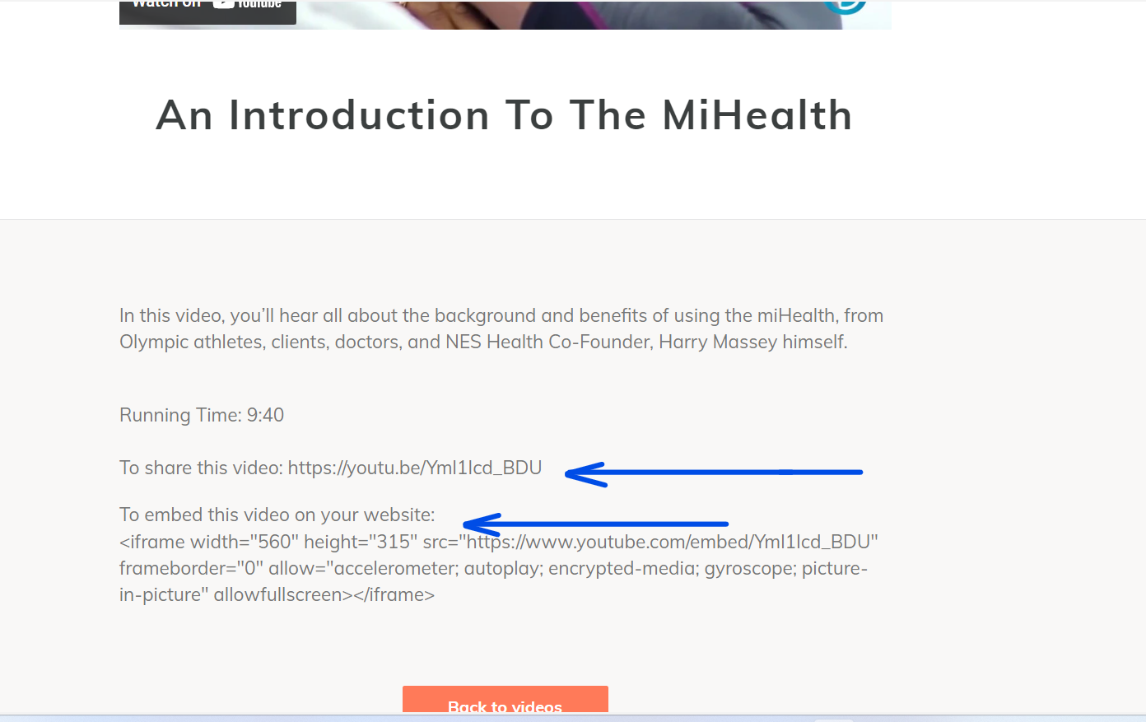Image resolution: width=1146 pixels, height=722 pixels.
Task: Click the YouTube logo in the video overlay
Action: (x=247, y=4)
